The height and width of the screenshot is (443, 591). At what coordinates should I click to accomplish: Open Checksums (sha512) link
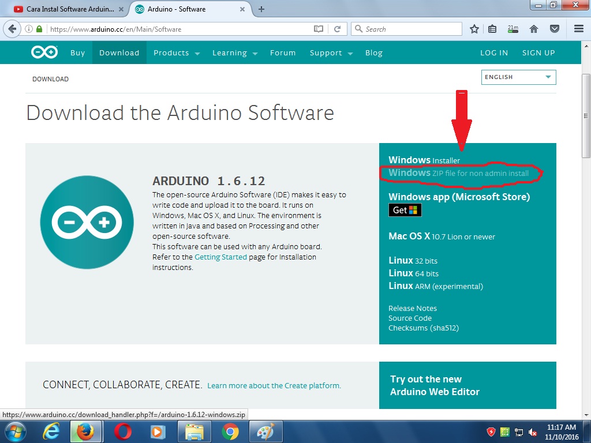click(424, 328)
